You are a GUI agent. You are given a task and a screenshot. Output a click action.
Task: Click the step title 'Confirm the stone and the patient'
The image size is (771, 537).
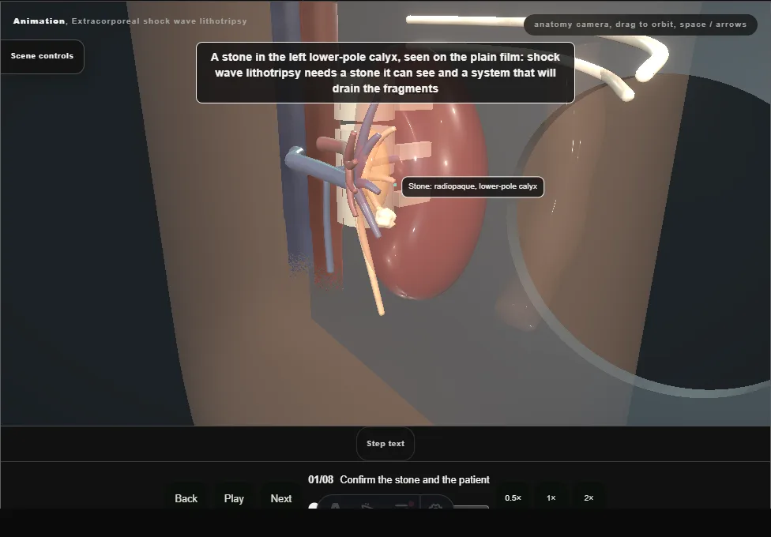point(415,479)
